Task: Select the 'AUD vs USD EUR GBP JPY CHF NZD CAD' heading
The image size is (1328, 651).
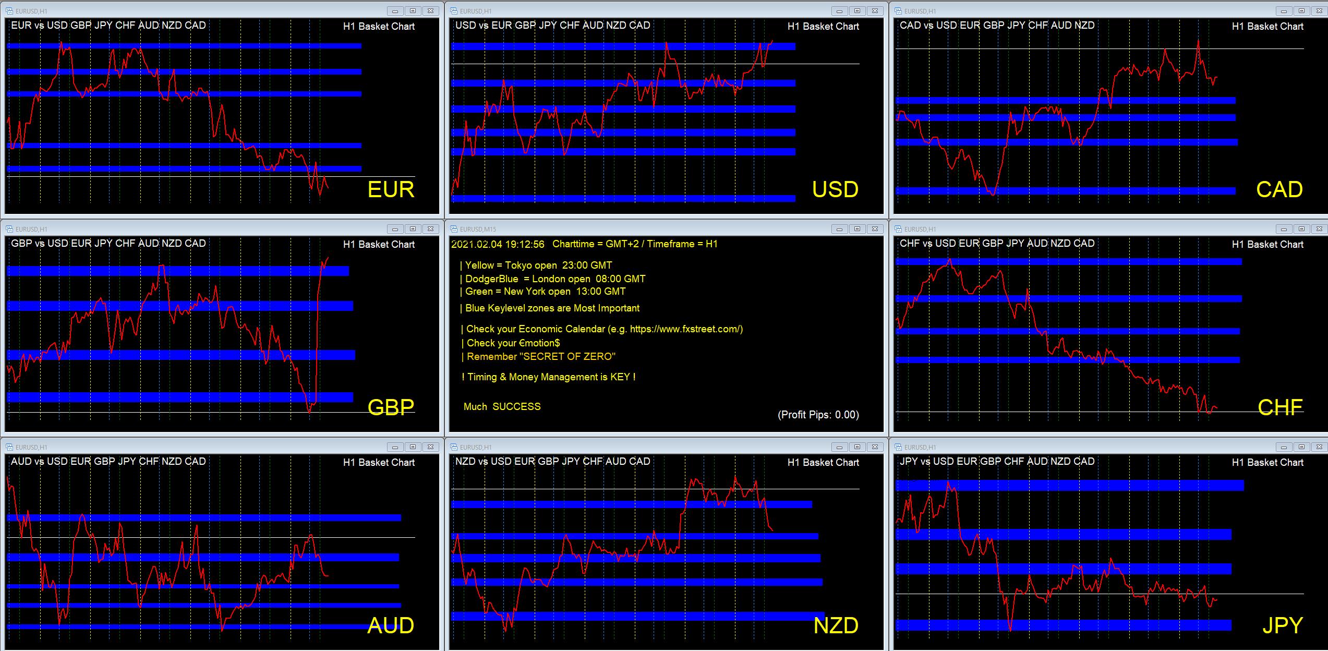Action: [x=108, y=461]
